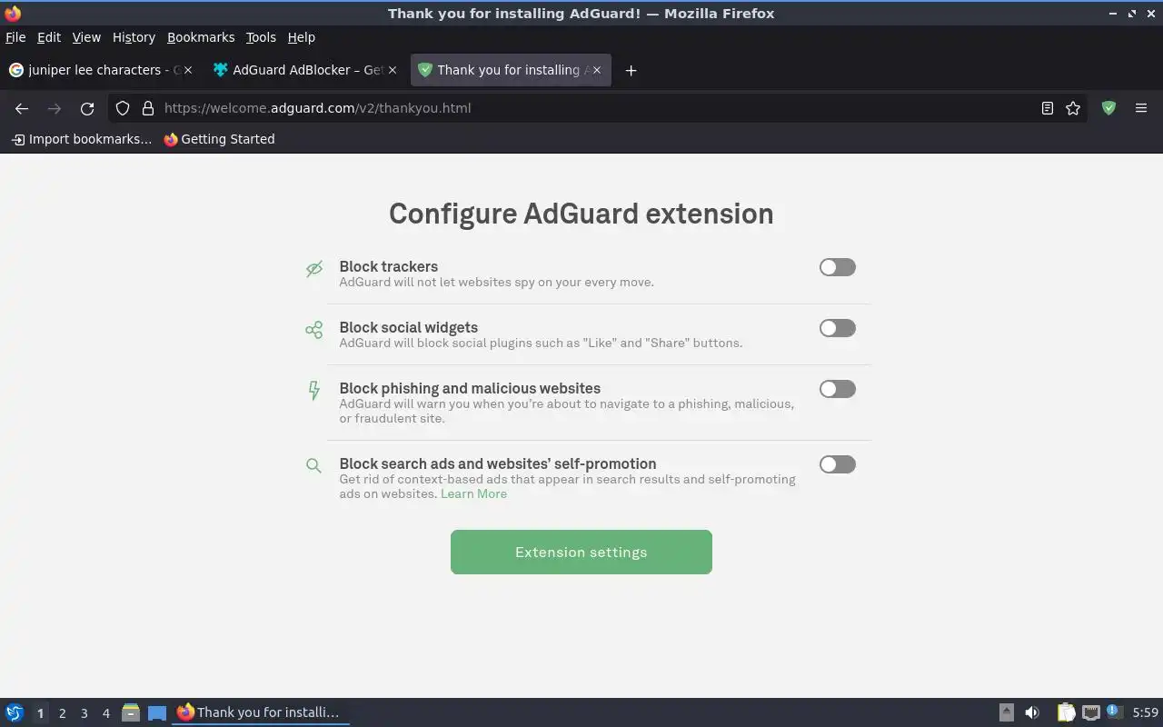Switch to workspace 3
Viewport: 1163px width, 727px height.
tap(84, 713)
